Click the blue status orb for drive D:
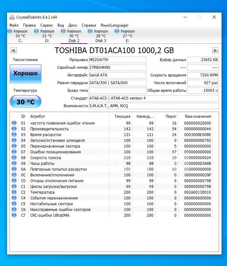 tap(36, 31)
